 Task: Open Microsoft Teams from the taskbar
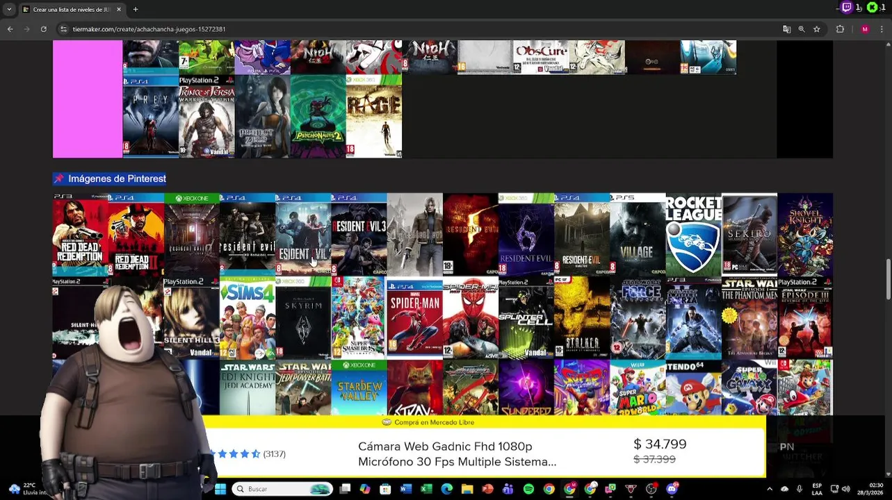pyautogui.click(x=508, y=489)
